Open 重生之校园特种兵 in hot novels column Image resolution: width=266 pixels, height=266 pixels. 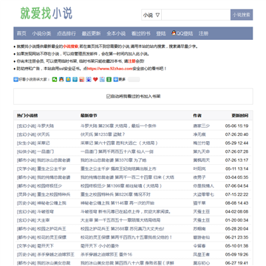53,194
